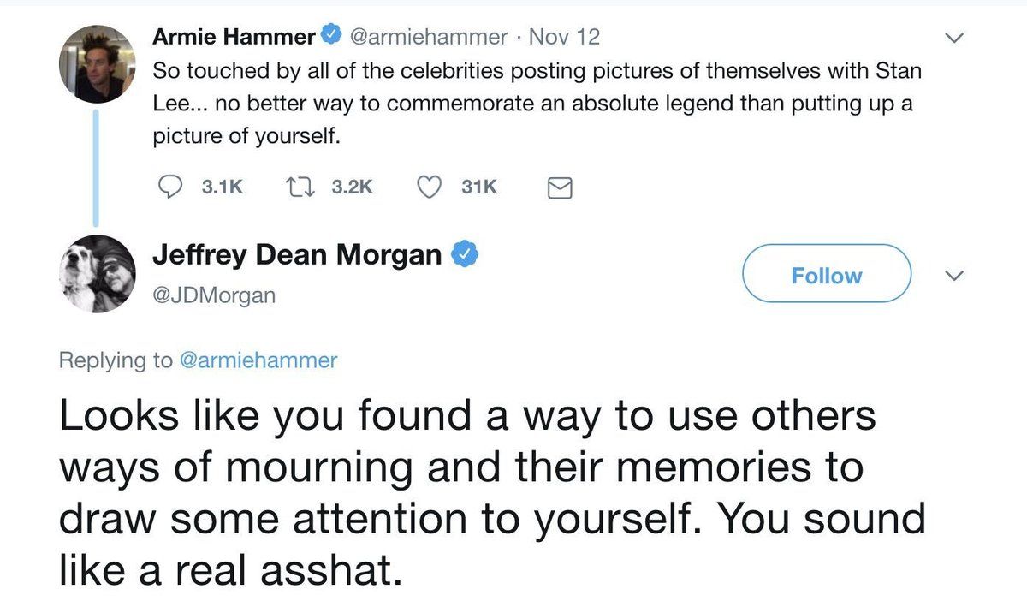This screenshot has height=607, width=1027.
Task: Click the 31K likes count
Action: (479, 187)
